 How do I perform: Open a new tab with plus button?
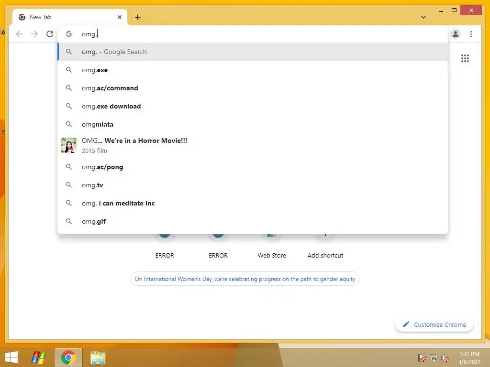[138, 17]
